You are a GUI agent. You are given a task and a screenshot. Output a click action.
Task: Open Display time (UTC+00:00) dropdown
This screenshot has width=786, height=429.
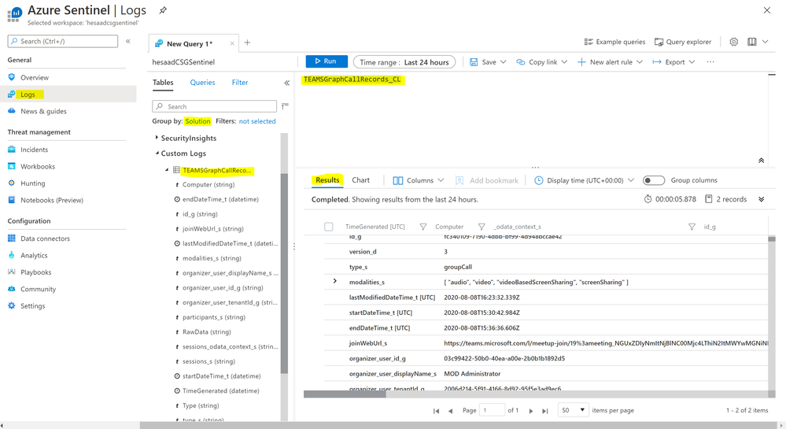(x=584, y=180)
